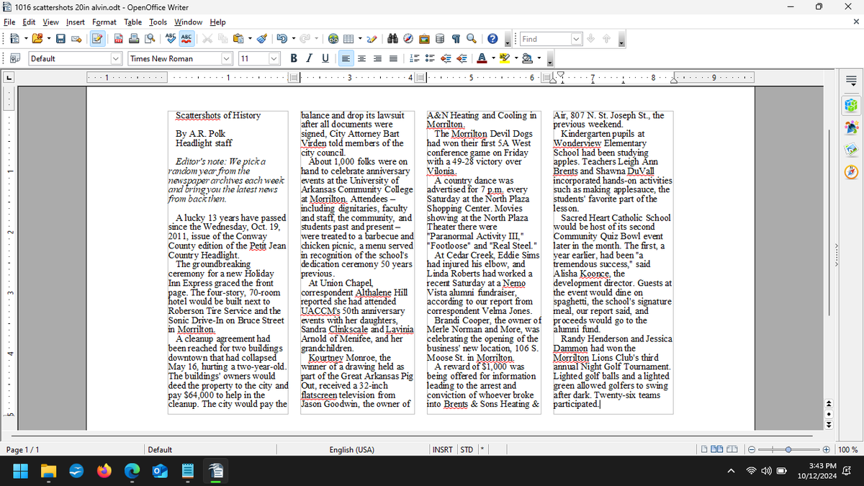Open OpenOffice Help question mark icon
Image resolution: width=864 pixels, height=486 pixels.
point(492,39)
